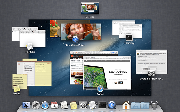This screenshot has height=112, width=180.
Task: Toggle Group windows by application checkbox
Action: click(138, 60)
